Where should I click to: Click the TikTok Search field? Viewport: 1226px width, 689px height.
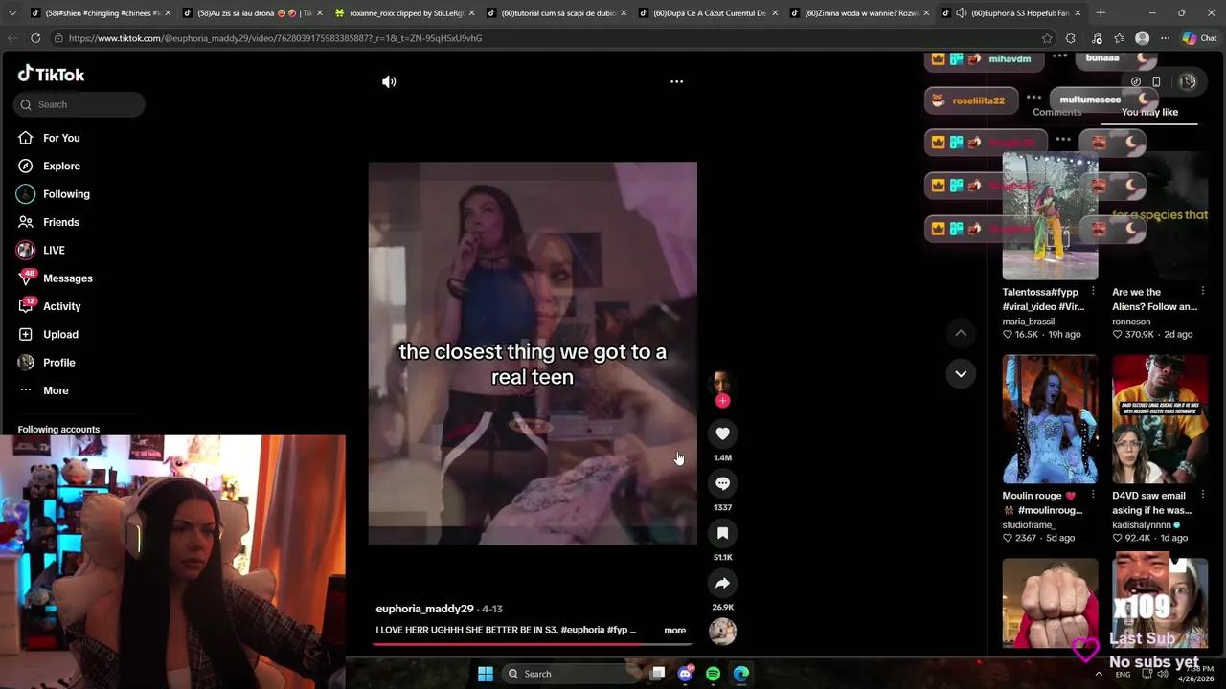click(x=79, y=104)
